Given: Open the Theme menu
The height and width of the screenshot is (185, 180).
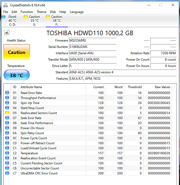Looking at the screenshot, I should coord(41,12).
